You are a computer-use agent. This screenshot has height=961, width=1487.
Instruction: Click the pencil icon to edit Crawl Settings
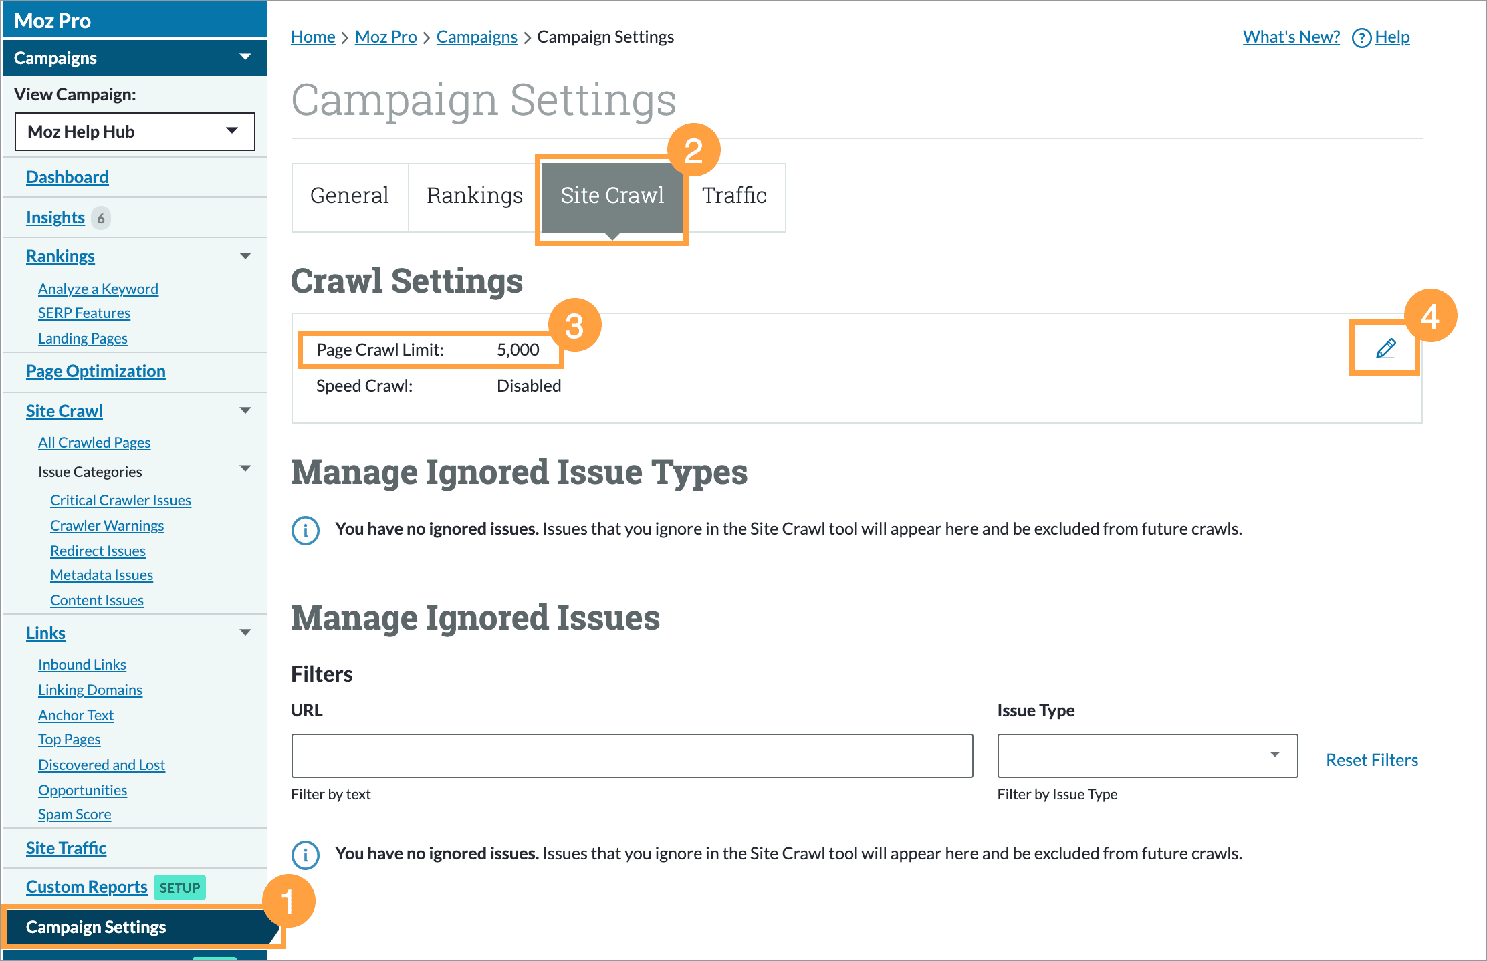(x=1384, y=348)
